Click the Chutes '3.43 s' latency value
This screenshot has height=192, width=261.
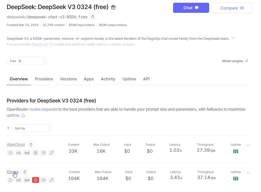[176, 177]
